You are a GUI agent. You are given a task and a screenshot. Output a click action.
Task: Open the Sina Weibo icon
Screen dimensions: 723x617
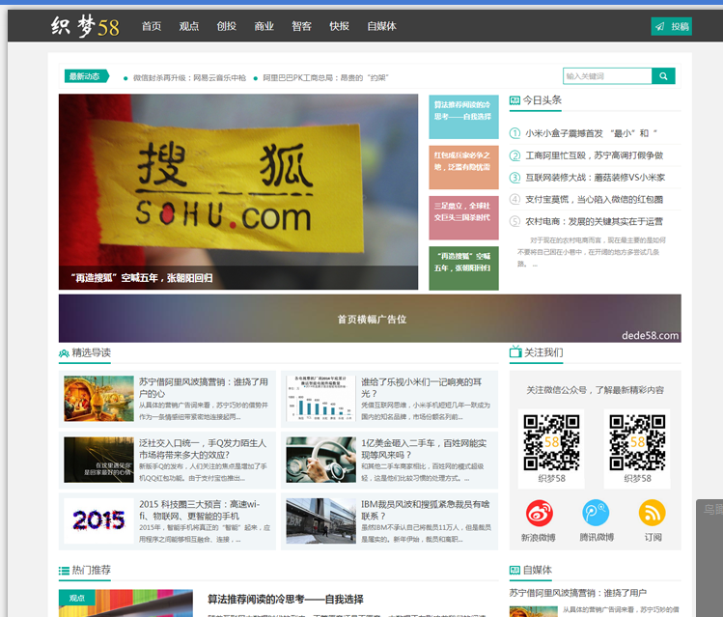pos(540,513)
